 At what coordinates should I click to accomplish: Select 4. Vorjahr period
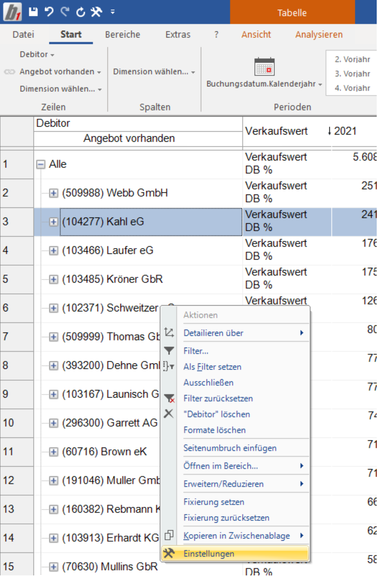click(352, 88)
